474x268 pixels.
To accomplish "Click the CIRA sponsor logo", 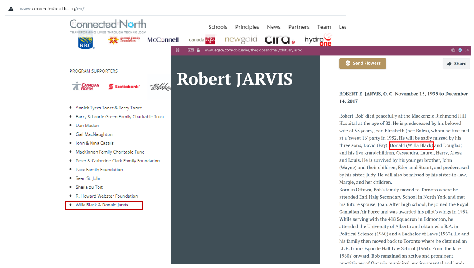I will tap(280, 40).
